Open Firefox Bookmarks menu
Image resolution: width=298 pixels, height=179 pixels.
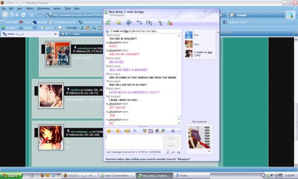[43, 8]
